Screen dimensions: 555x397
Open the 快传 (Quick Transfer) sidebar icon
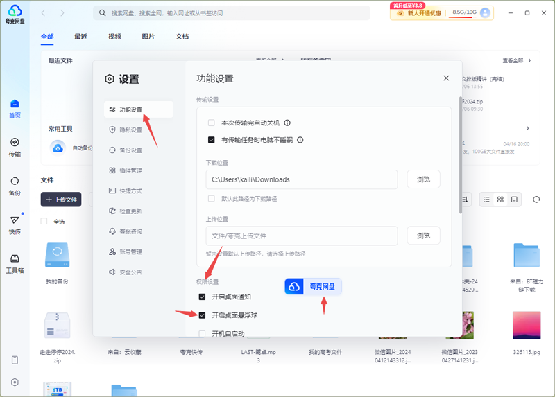point(15,224)
